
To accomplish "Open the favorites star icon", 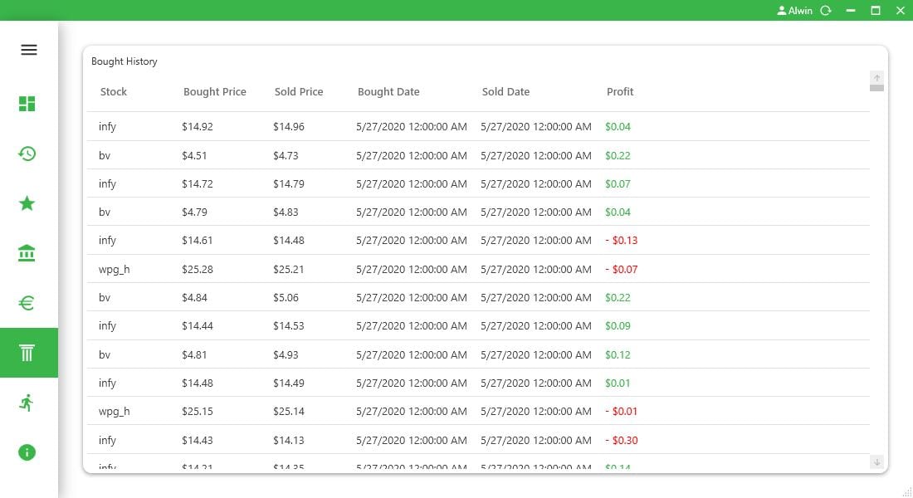I will (27, 203).
